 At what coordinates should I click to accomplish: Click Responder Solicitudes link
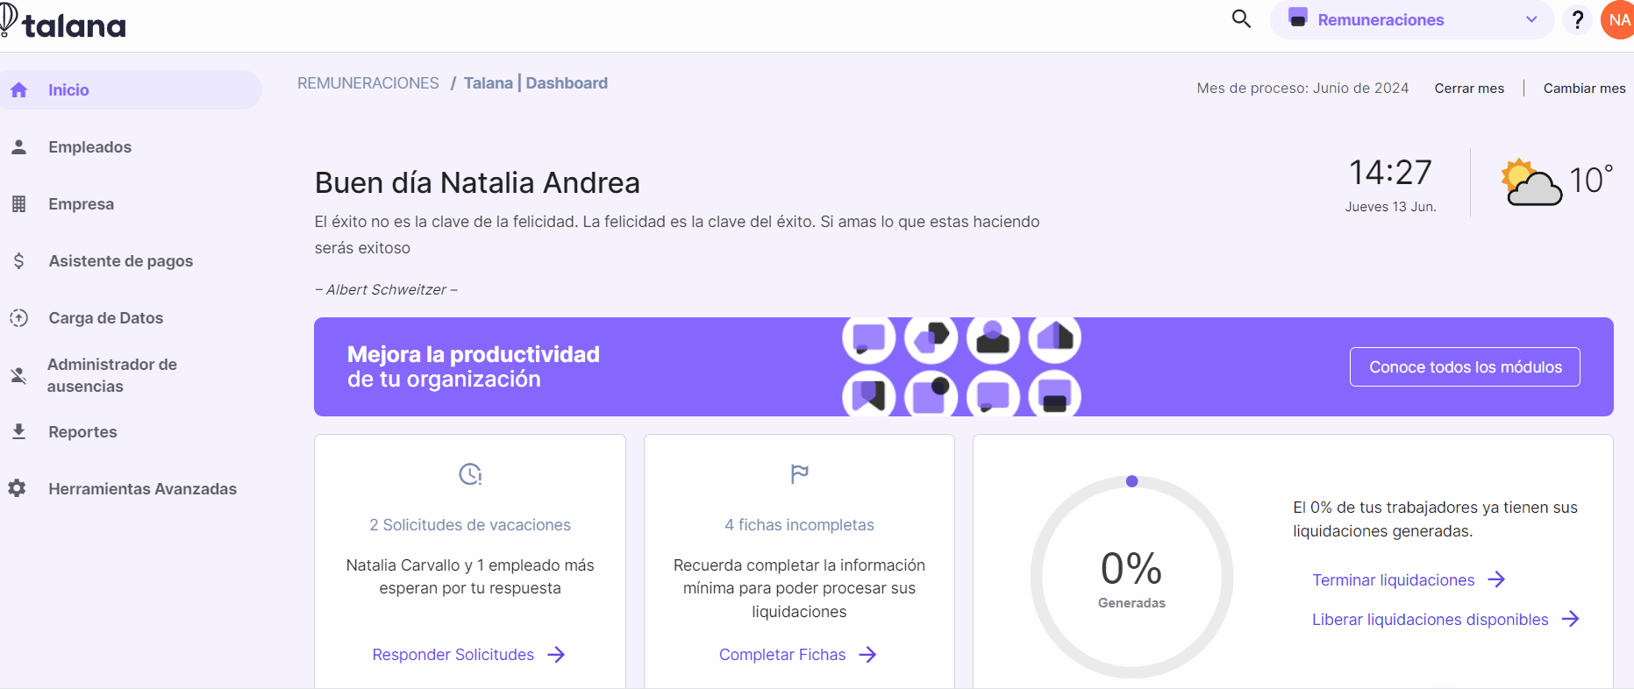[x=453, y=655]
